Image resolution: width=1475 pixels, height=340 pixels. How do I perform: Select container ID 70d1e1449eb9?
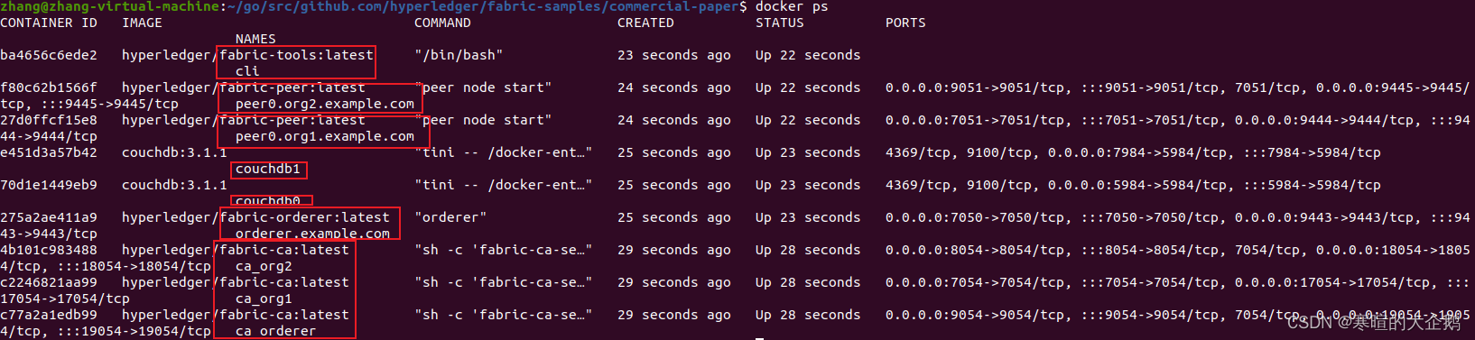[x=49, y=185]
